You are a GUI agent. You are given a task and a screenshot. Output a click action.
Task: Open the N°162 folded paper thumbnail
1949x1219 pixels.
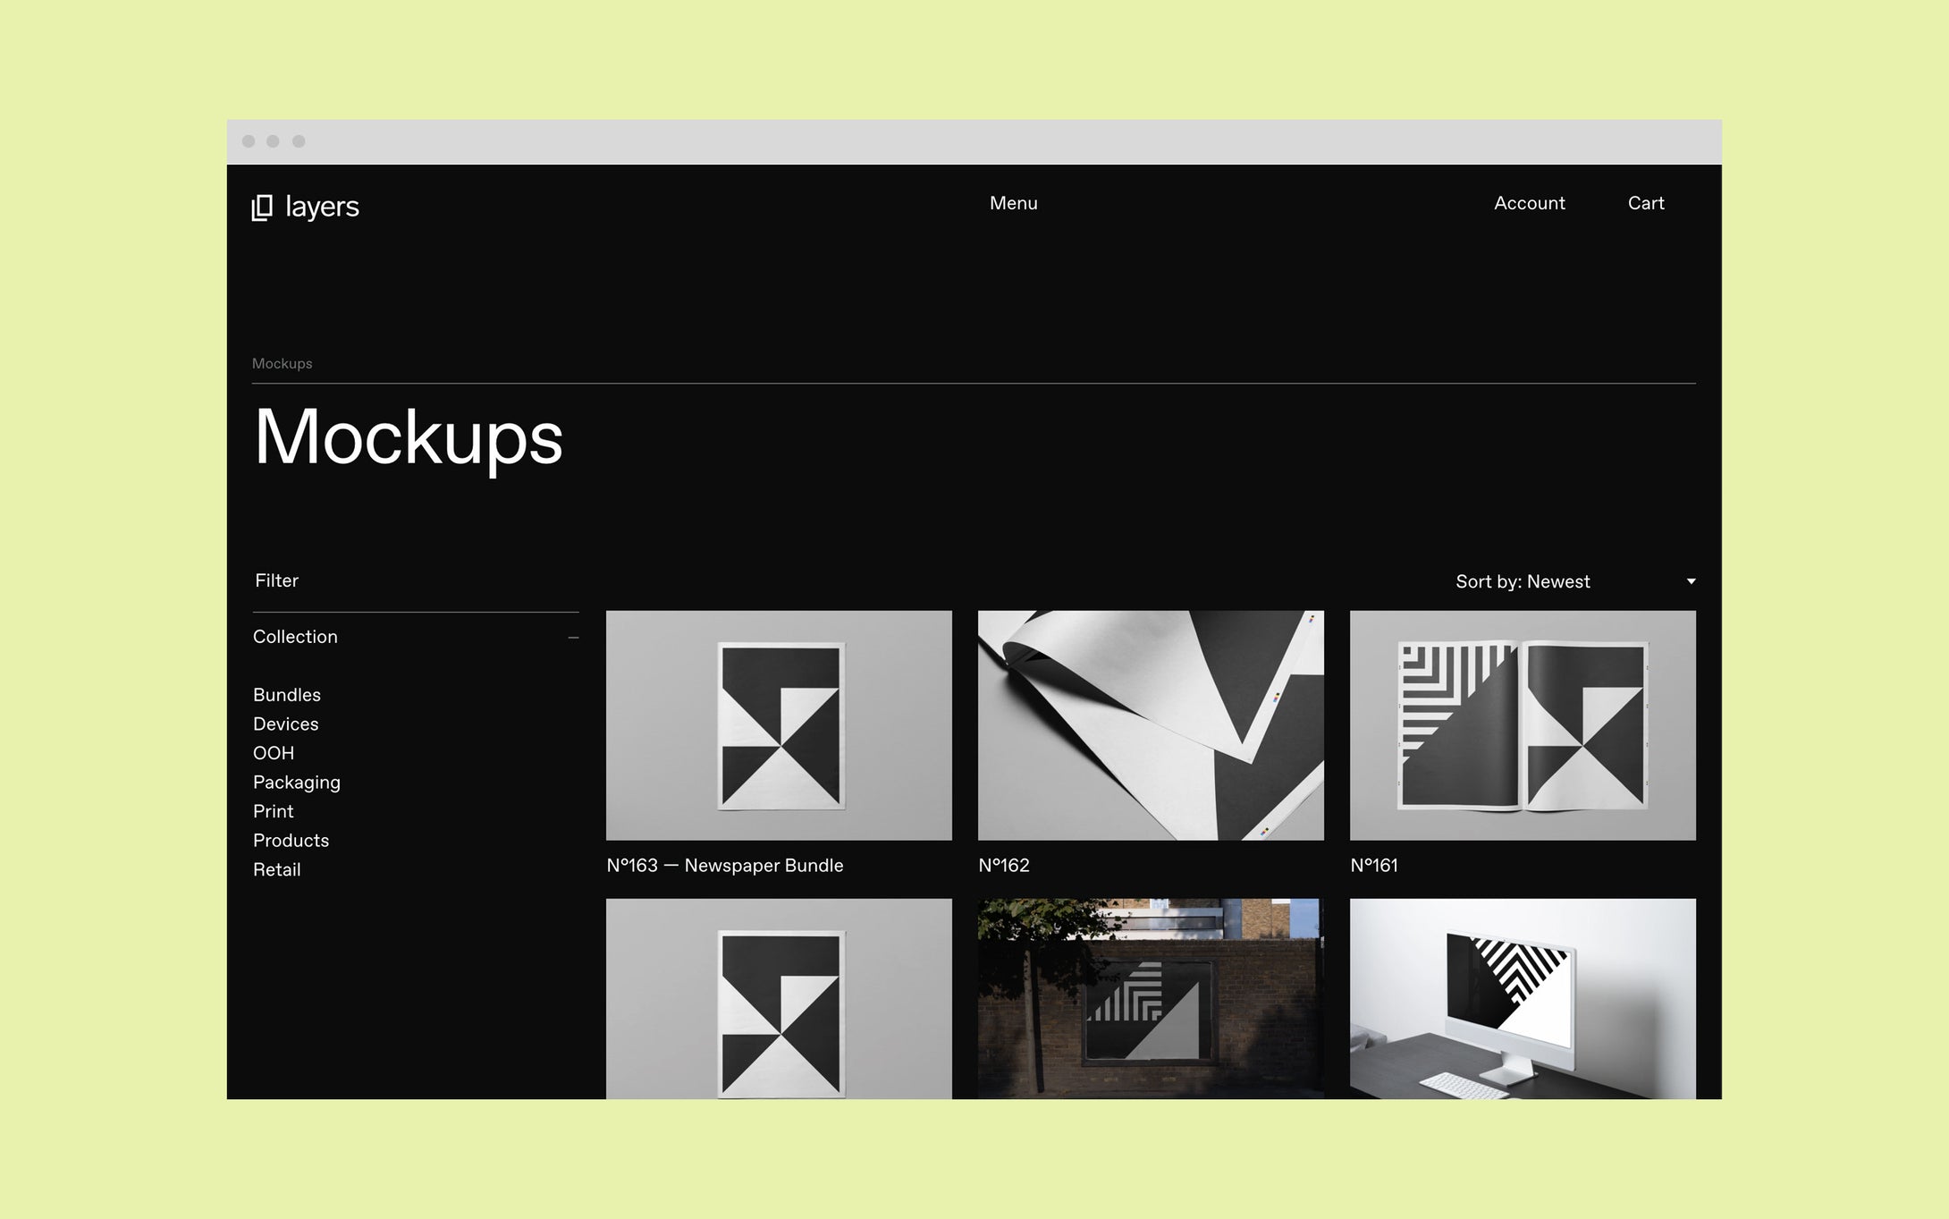(1151, 725)
